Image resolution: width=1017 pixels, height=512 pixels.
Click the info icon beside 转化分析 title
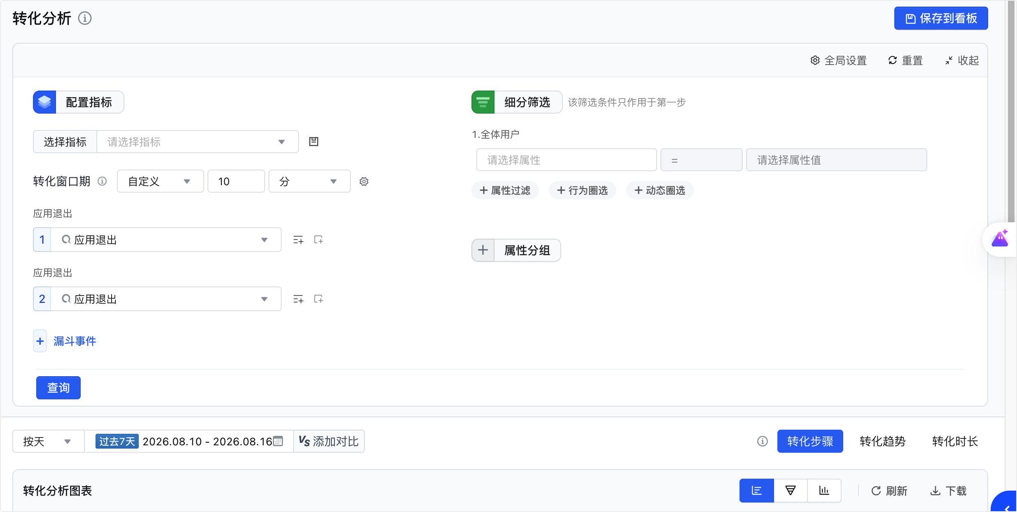click(85, 19)
